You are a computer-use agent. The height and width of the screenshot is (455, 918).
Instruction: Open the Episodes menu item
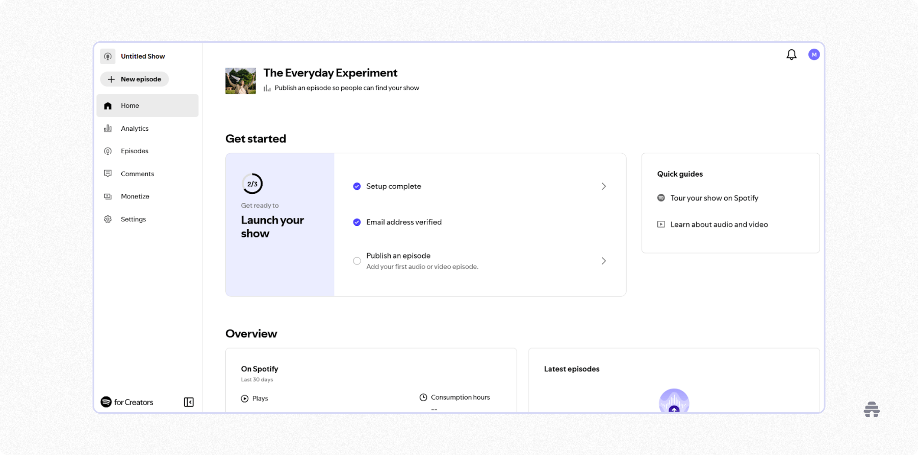pos(147,151)
